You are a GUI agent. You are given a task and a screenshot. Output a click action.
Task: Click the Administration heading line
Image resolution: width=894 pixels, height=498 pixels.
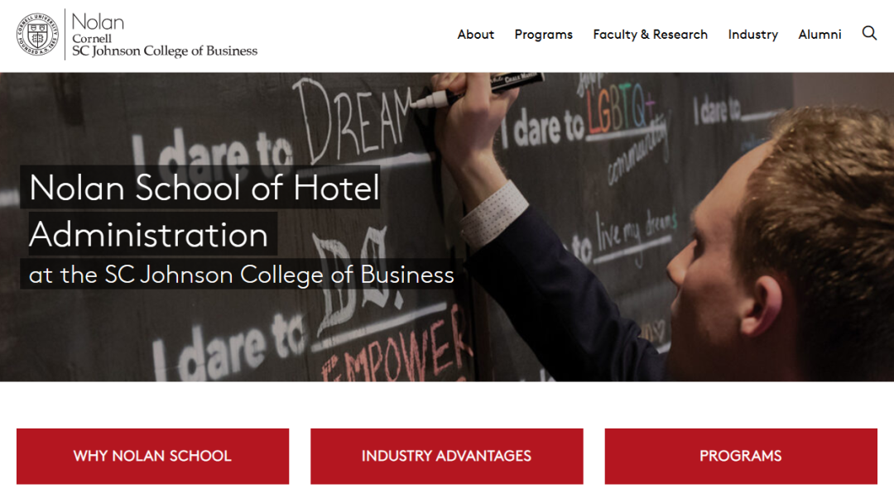(149, 234)
